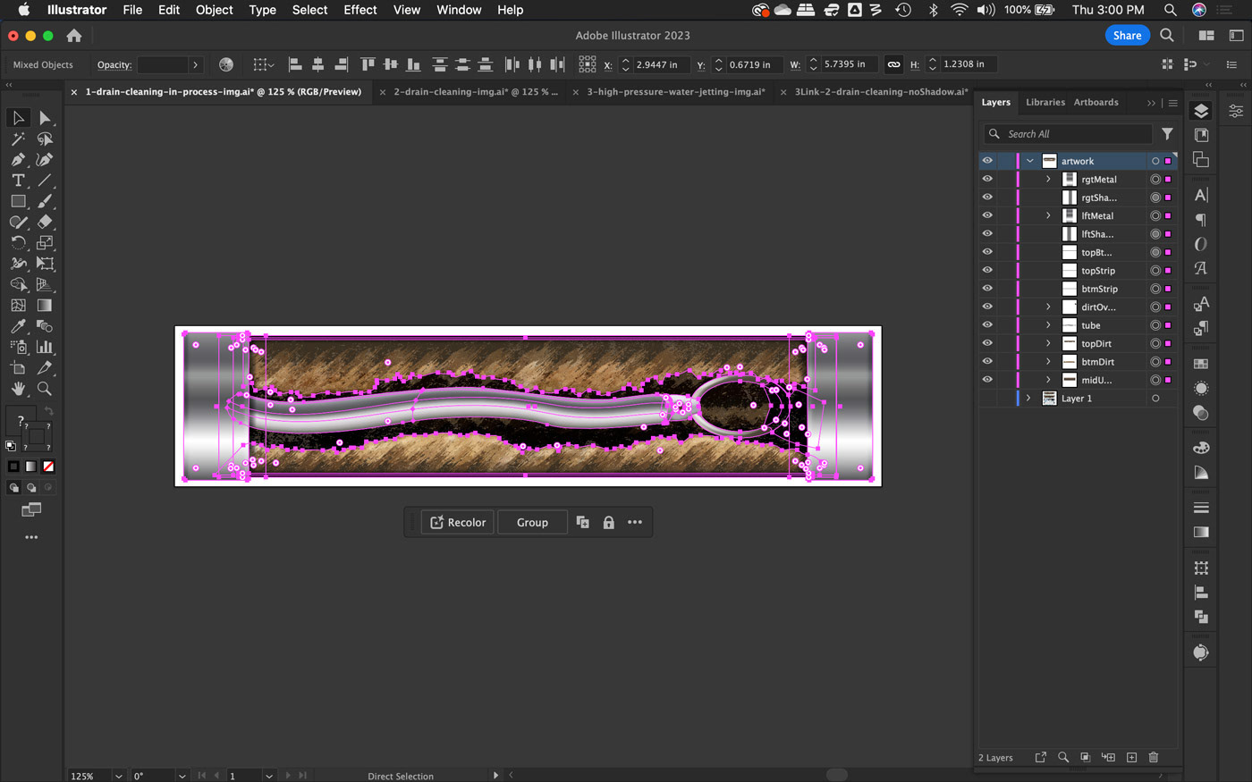Click Create New Layer icon
This screenshot has width=1252, height=782.
tap(1131, 757)
